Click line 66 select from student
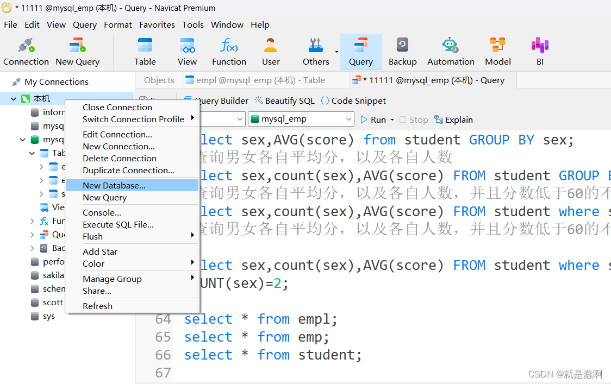Viewport: 611px width, 384px height. click(x=273, y=355)
